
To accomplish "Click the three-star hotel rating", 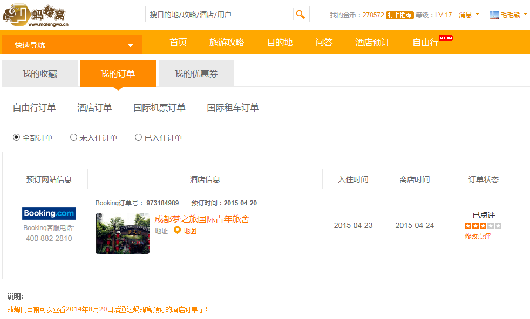I will tap(483, 226).
